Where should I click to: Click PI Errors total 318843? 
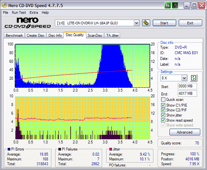pyautogui.click(x=42, y=164)
